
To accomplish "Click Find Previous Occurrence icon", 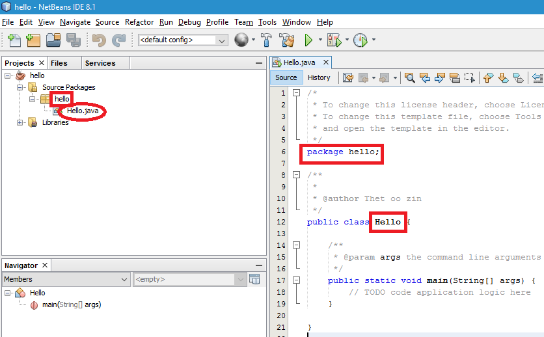I will [425, 77].
